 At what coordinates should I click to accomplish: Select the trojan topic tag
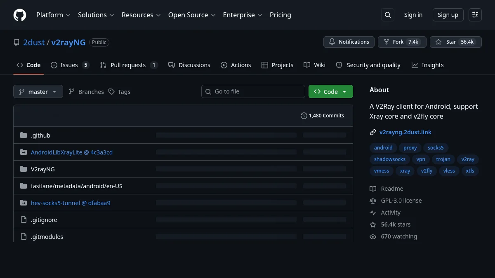coord(443,159)
